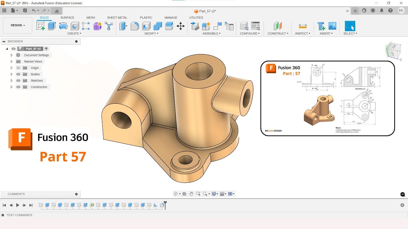
Task: Select the Hole tool
Action: (75, 26)
